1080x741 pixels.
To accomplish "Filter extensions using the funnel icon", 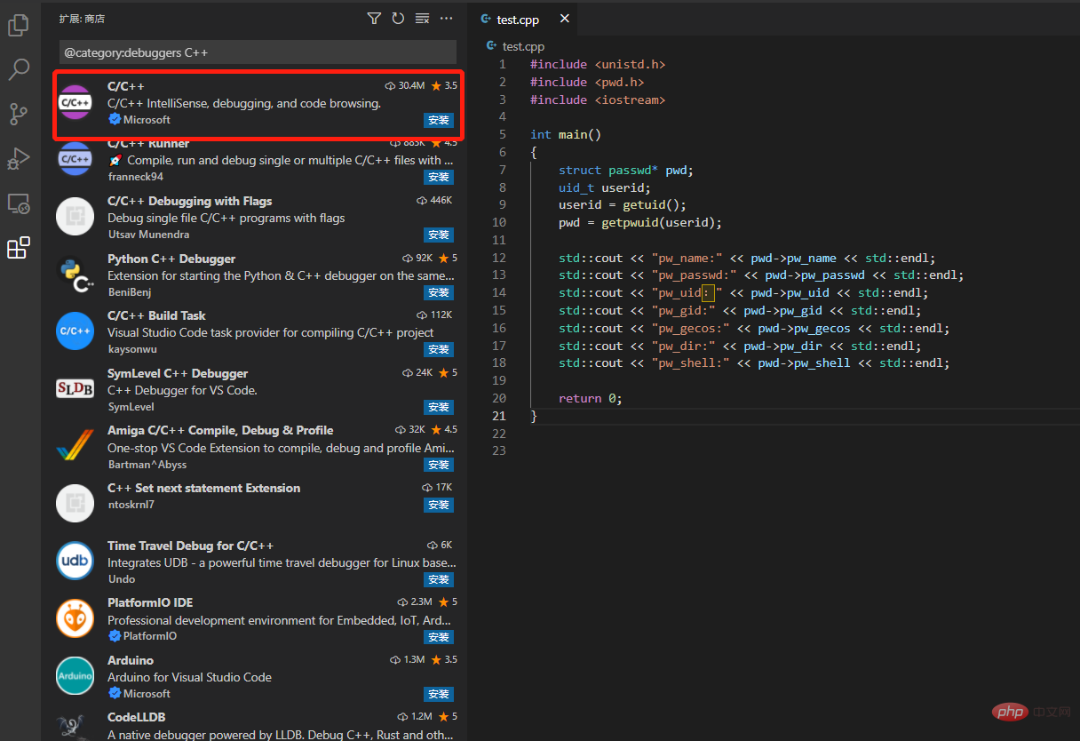I will pyautogui.click(x=374, y=19).
